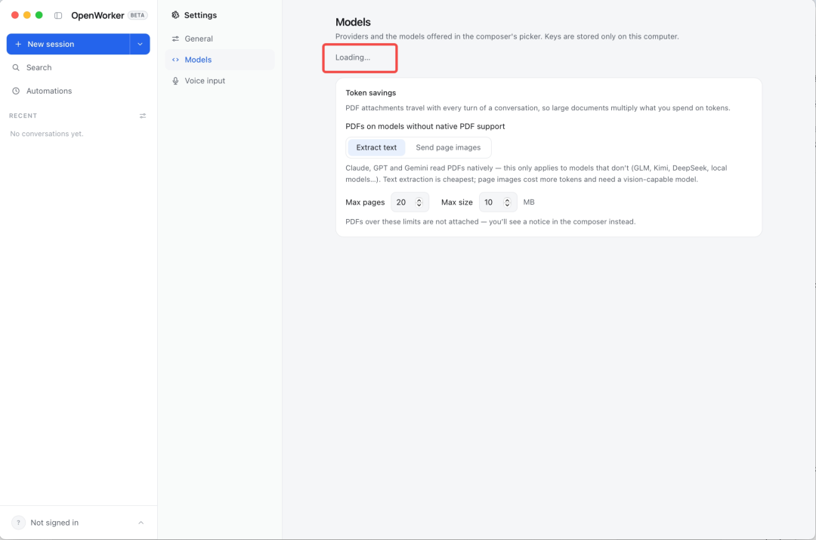This screenshot has height=540, width=816.
Task: Start a New session
Action: point(68,45)
